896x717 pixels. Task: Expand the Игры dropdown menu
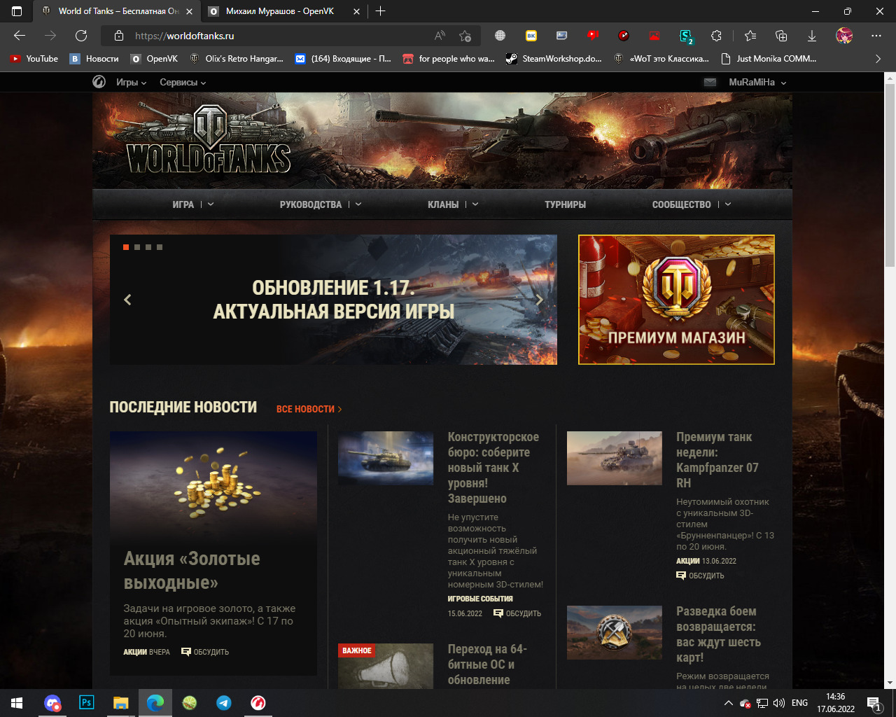tap(131, 82)
